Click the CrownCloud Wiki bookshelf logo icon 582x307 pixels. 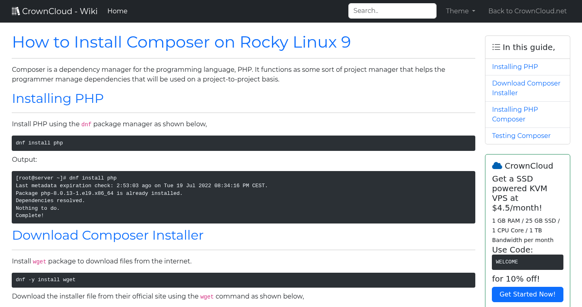[x=16, y=10]
